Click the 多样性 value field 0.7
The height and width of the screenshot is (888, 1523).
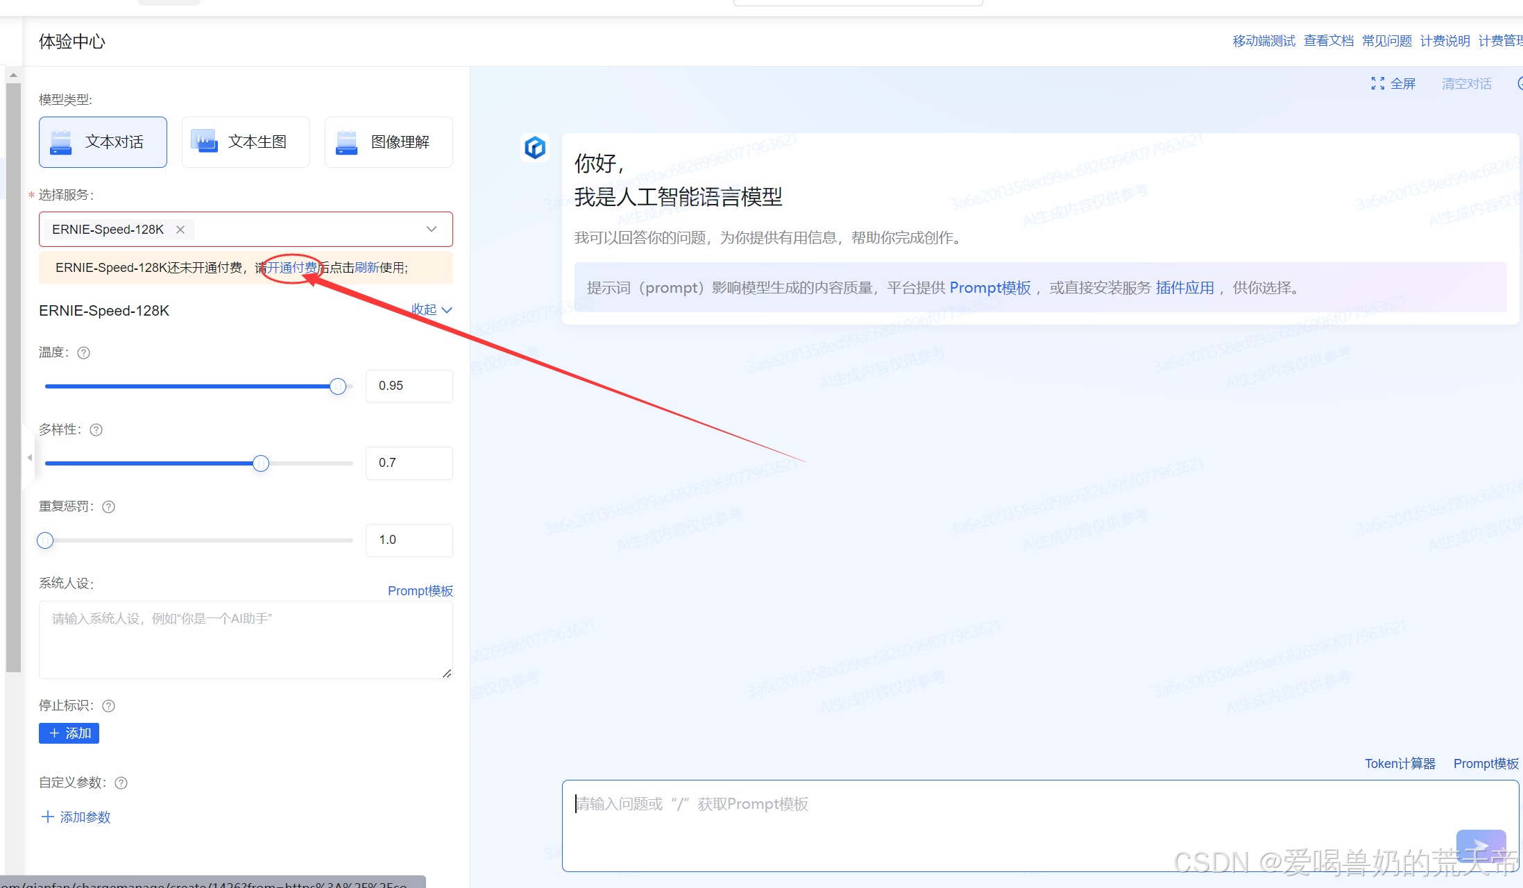[409, 463]
